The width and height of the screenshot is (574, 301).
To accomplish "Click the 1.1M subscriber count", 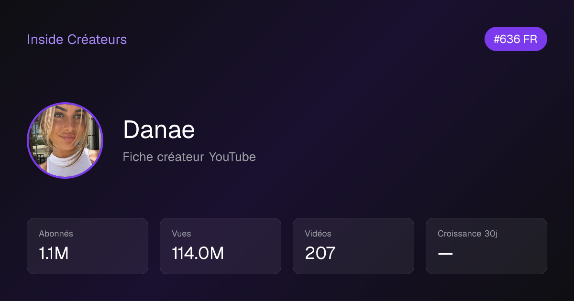I will 54,253.
